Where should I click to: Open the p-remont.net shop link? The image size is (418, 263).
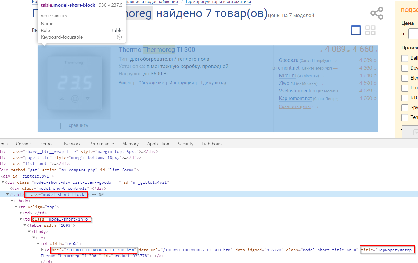click(x=286, y=68)
